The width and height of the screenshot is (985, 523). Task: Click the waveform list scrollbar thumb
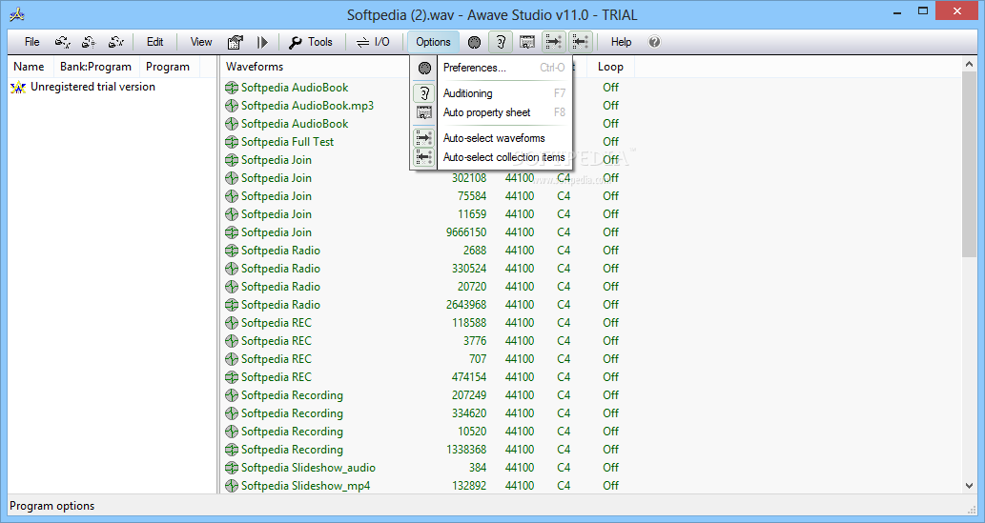point(969,165)
